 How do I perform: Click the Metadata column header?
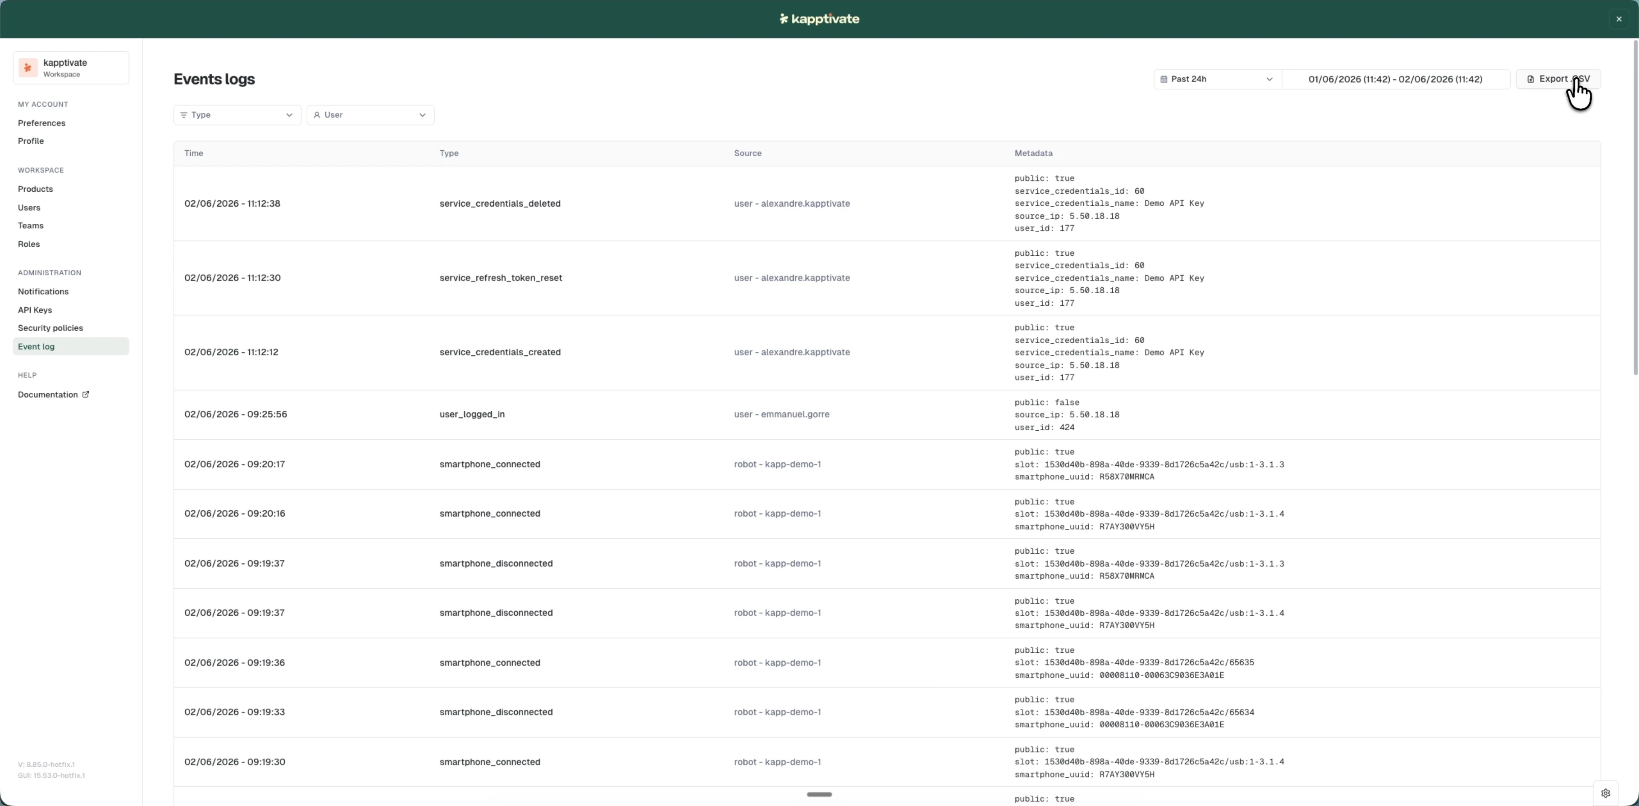click(x=1033, y=154)
